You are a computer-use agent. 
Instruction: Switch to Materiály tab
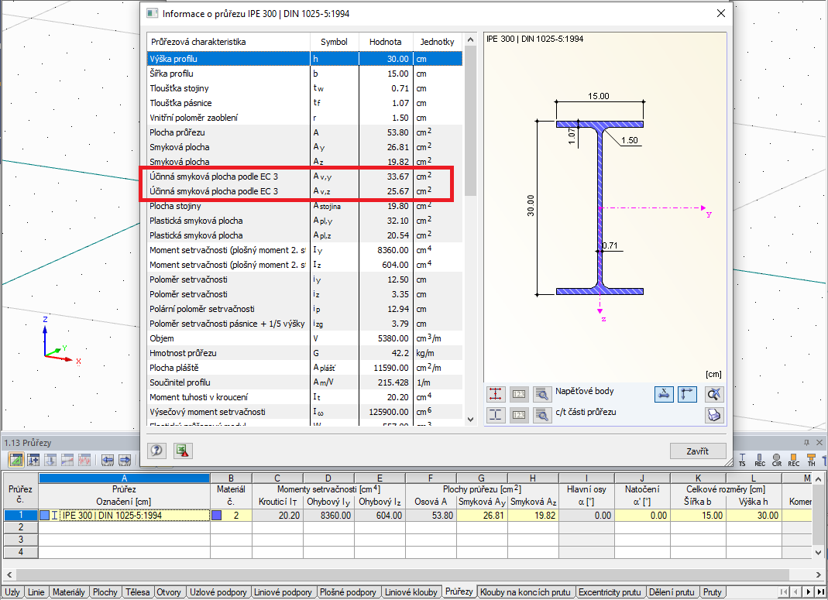coord(69,592)
